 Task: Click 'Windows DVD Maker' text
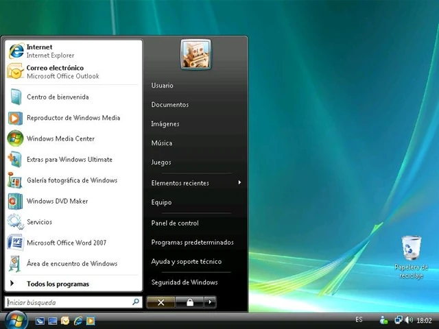(x=58, y=201)
